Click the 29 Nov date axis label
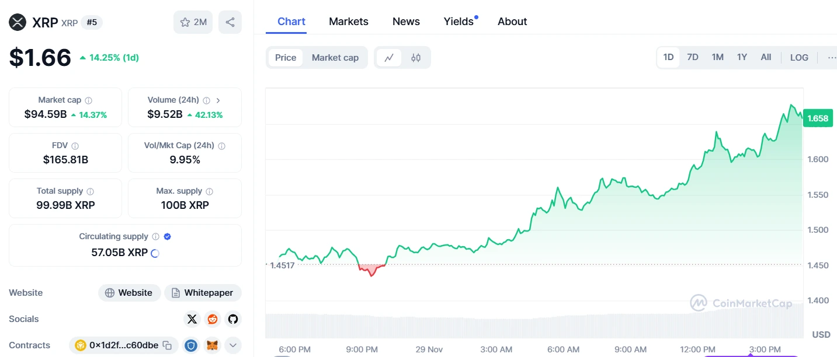Viewport: 837px width, 357px height. (x=429, y=349)
